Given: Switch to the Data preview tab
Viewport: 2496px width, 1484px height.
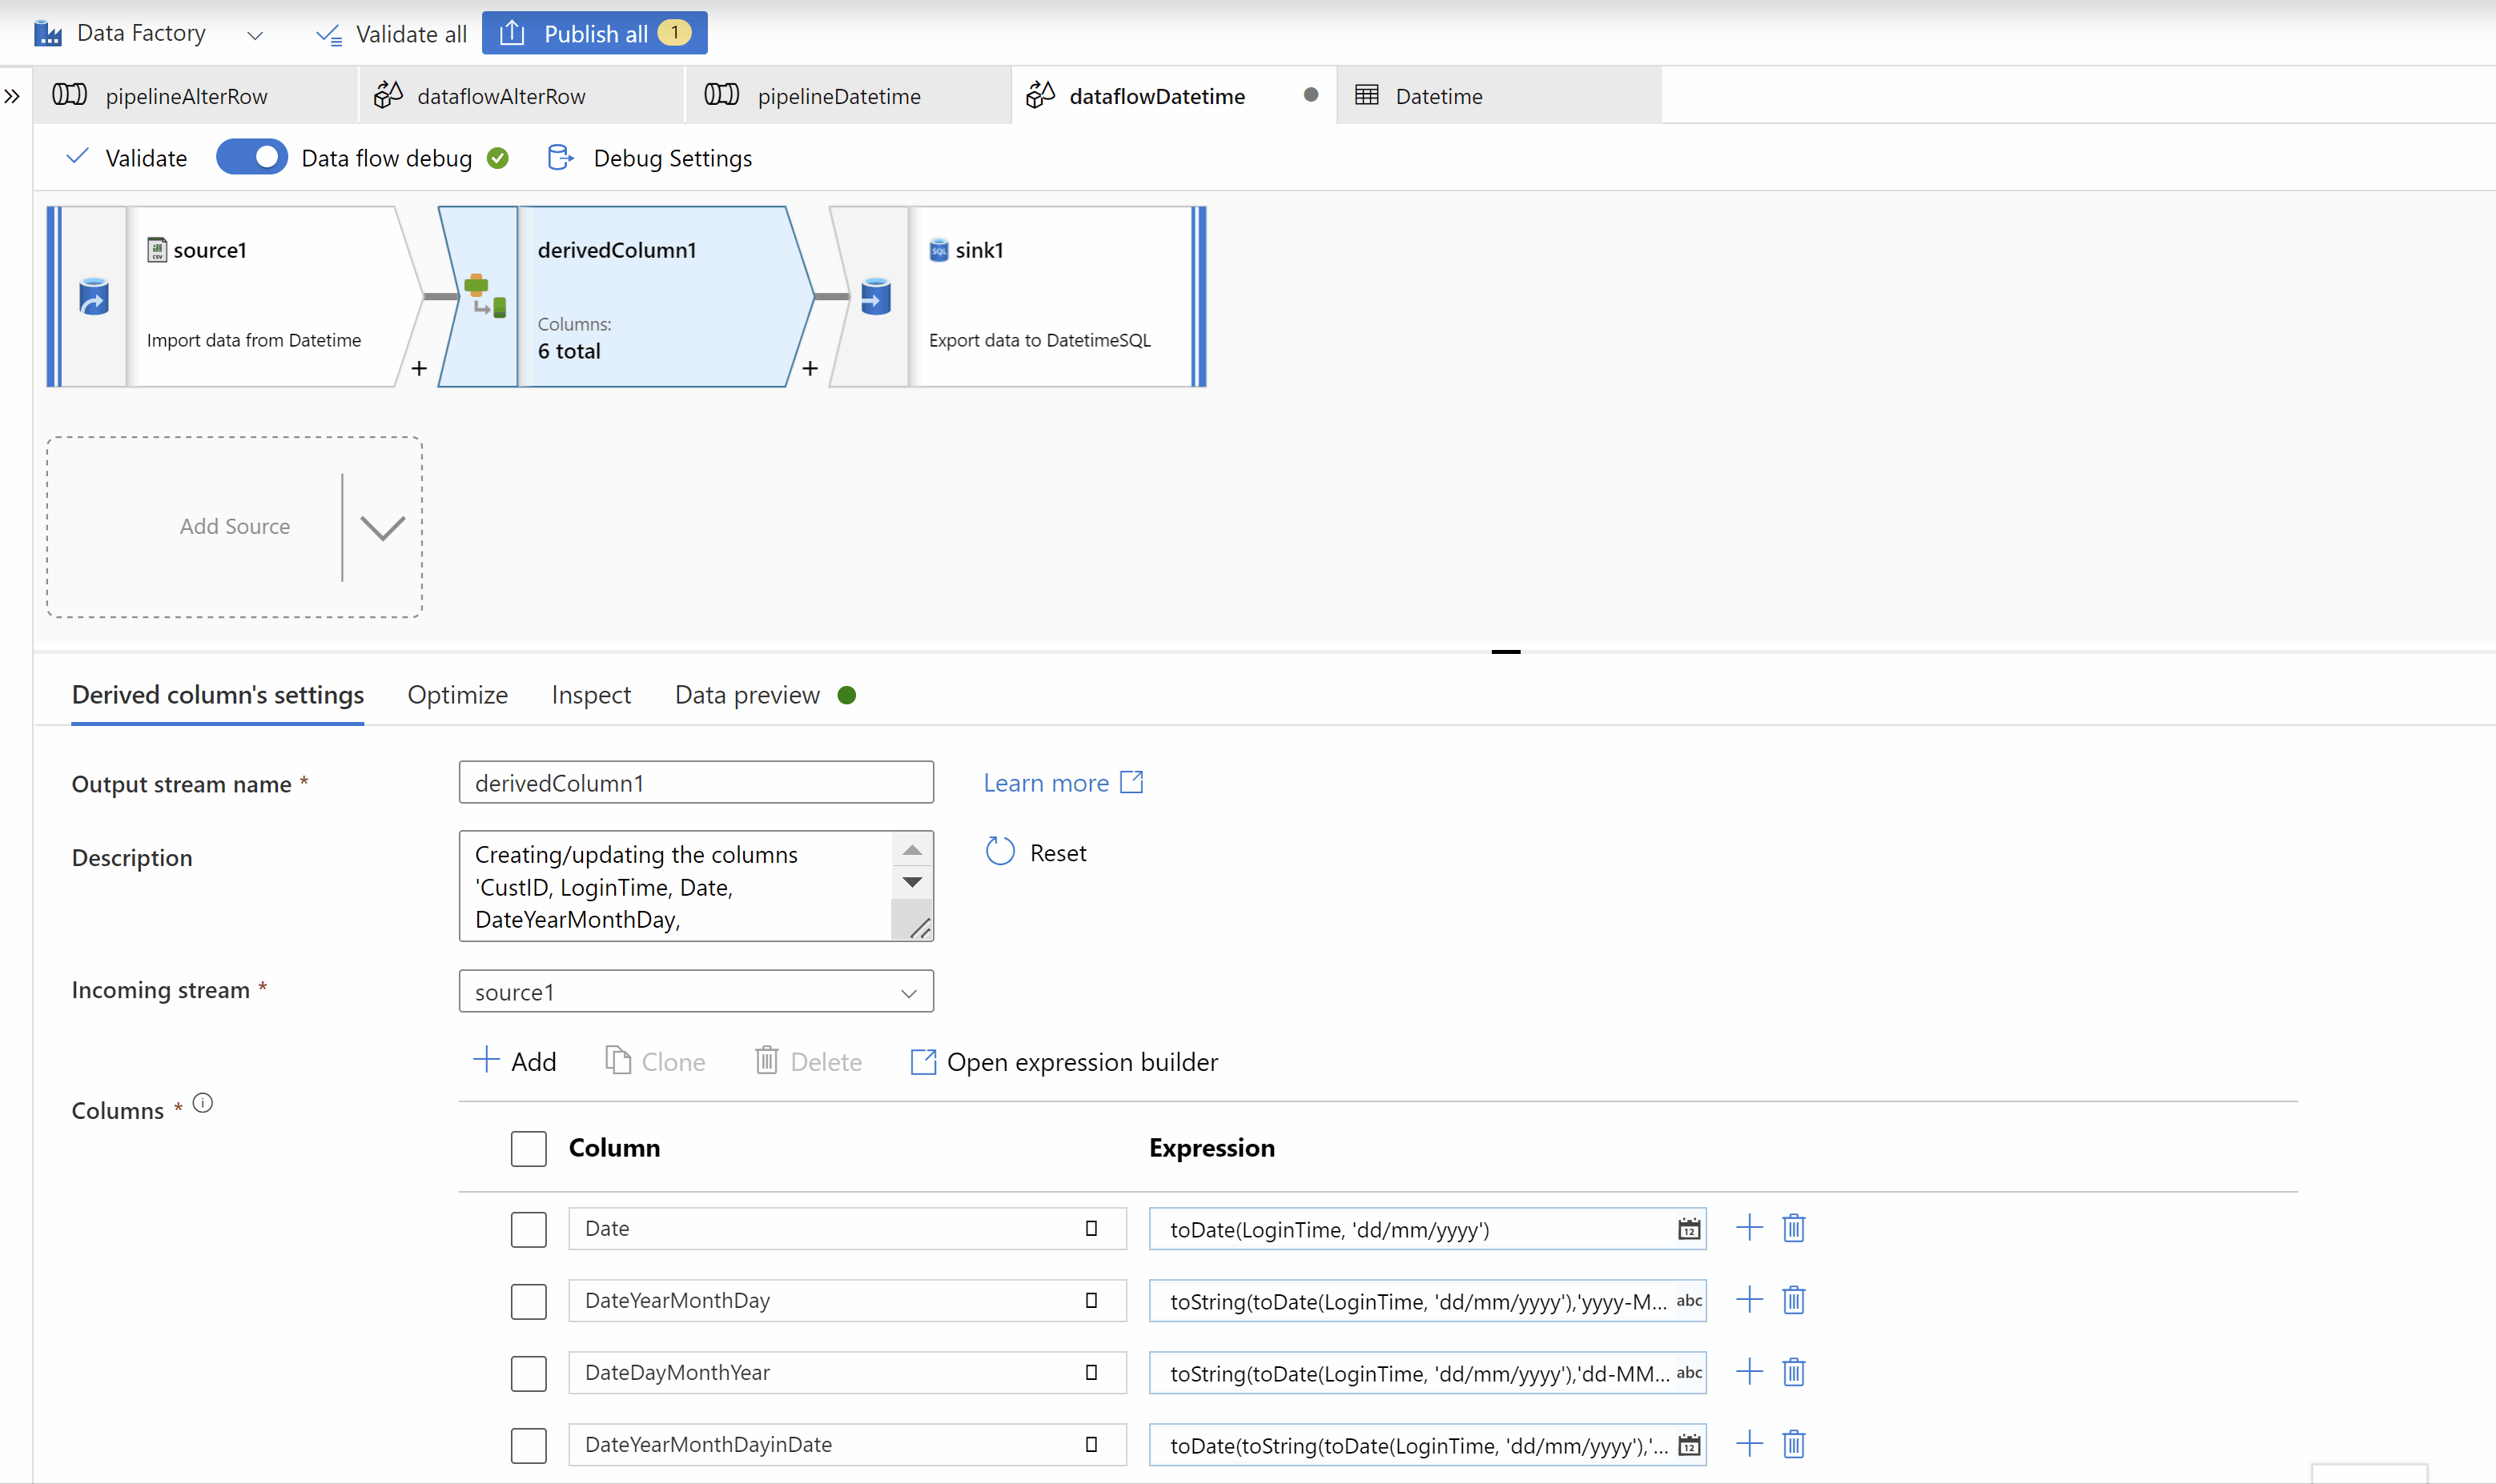Looking at the screenshot, I should tap(746, 695).
